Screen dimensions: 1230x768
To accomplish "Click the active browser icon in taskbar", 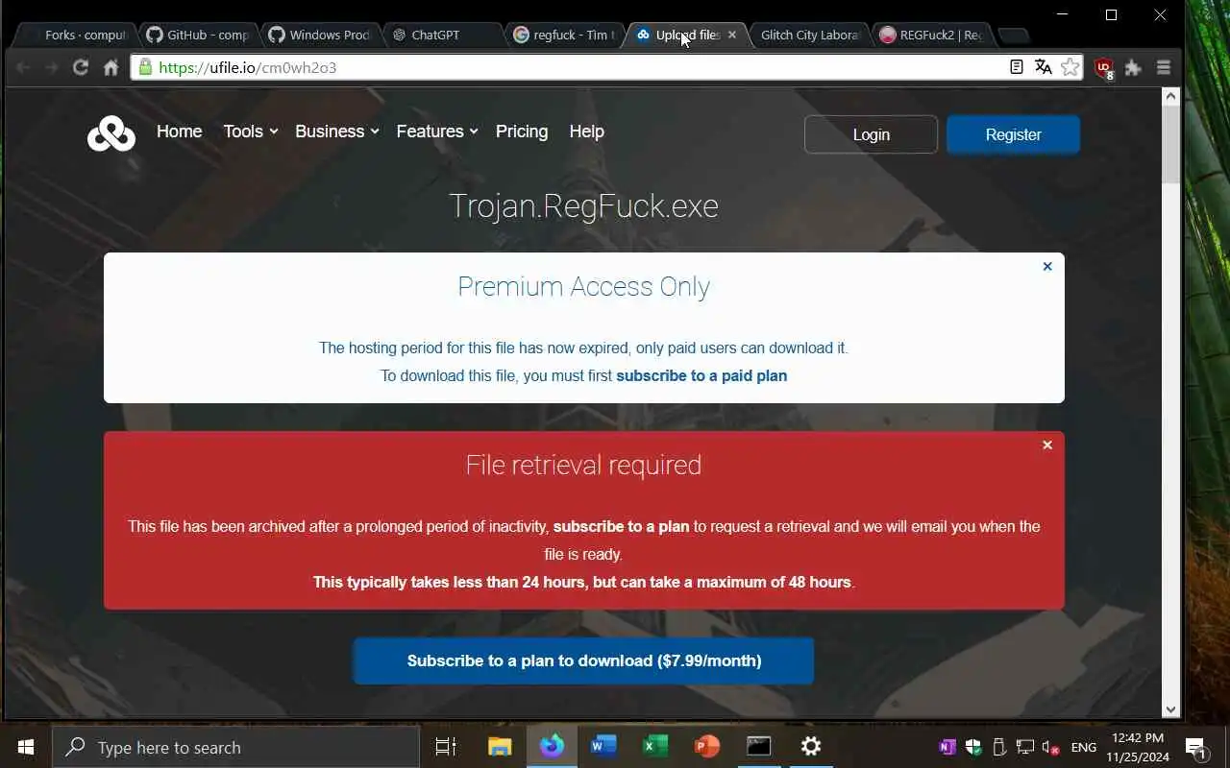I will coord(552,747).
